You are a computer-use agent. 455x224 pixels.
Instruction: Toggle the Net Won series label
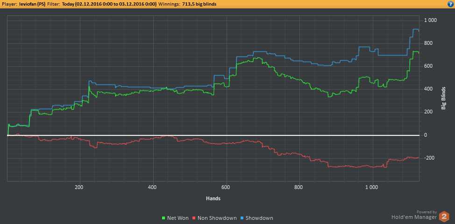click(x=178, y=218)
